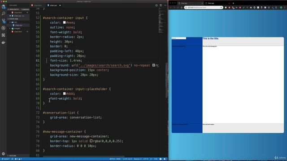The height and width of the screenshot is (161, 287).
Task: Click 'font-size: 1.4rem;' on line 61
Action: [x=66, y=60]
